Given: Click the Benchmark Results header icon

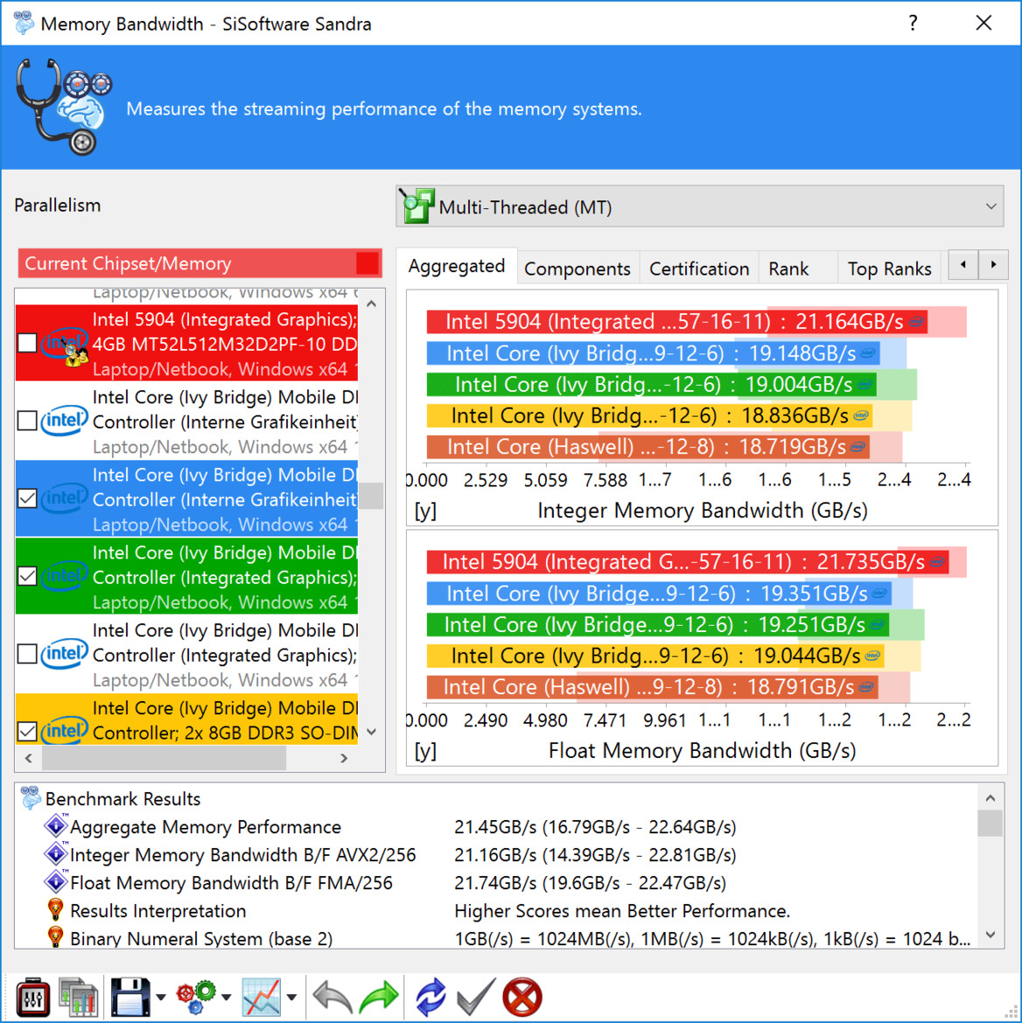Looking at the screenshot, I should click(x=30, y=798).
